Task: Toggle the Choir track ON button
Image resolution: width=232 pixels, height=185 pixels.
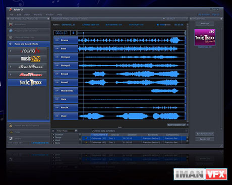Action: coord(57,116)
